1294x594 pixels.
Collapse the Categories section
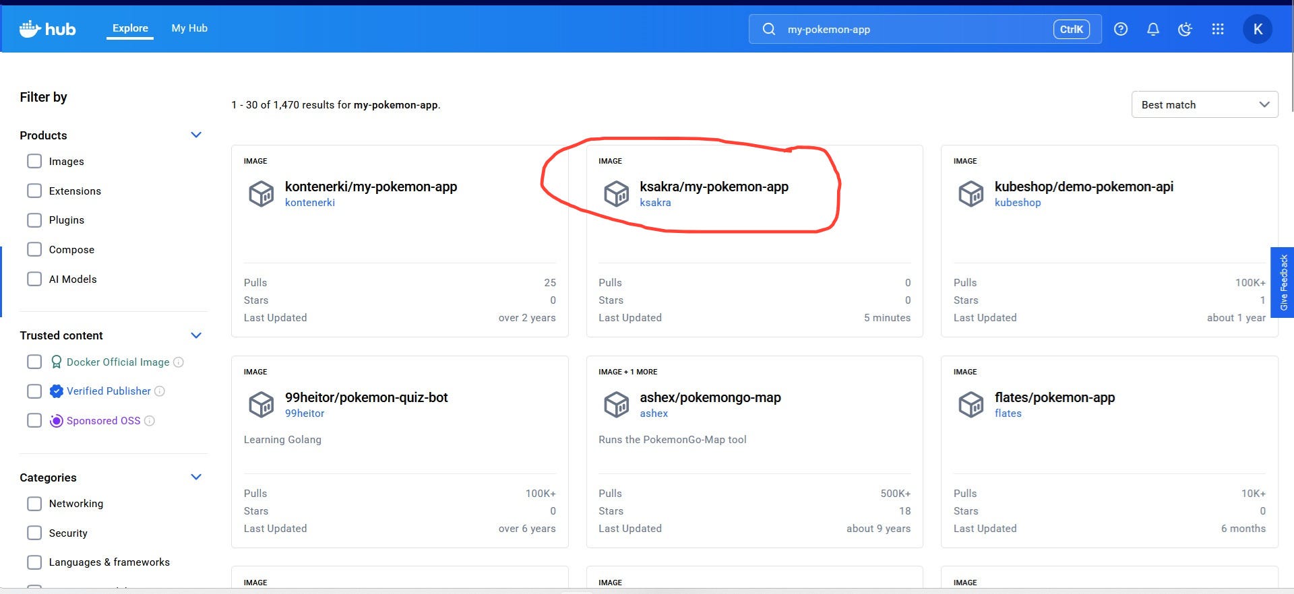click(x=196, y=477)
